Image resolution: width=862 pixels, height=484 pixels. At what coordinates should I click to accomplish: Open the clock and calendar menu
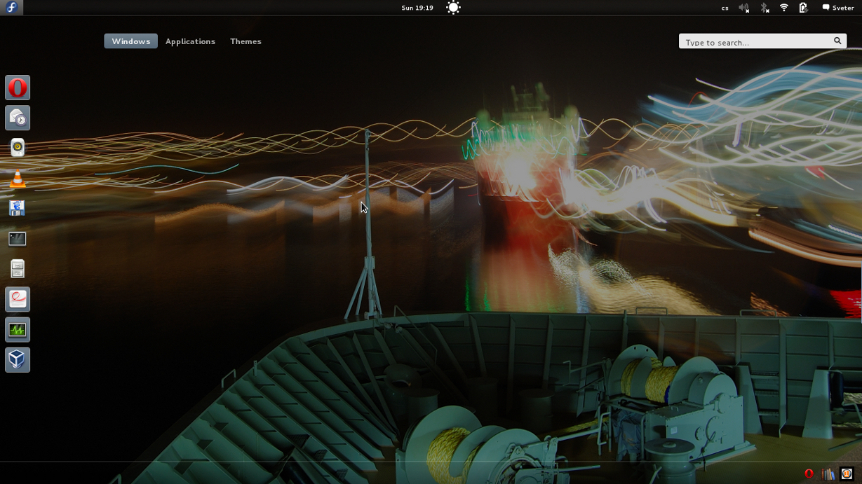tap(417, 8)
